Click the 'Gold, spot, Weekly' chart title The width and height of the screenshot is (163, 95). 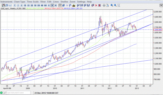(8, 9)
